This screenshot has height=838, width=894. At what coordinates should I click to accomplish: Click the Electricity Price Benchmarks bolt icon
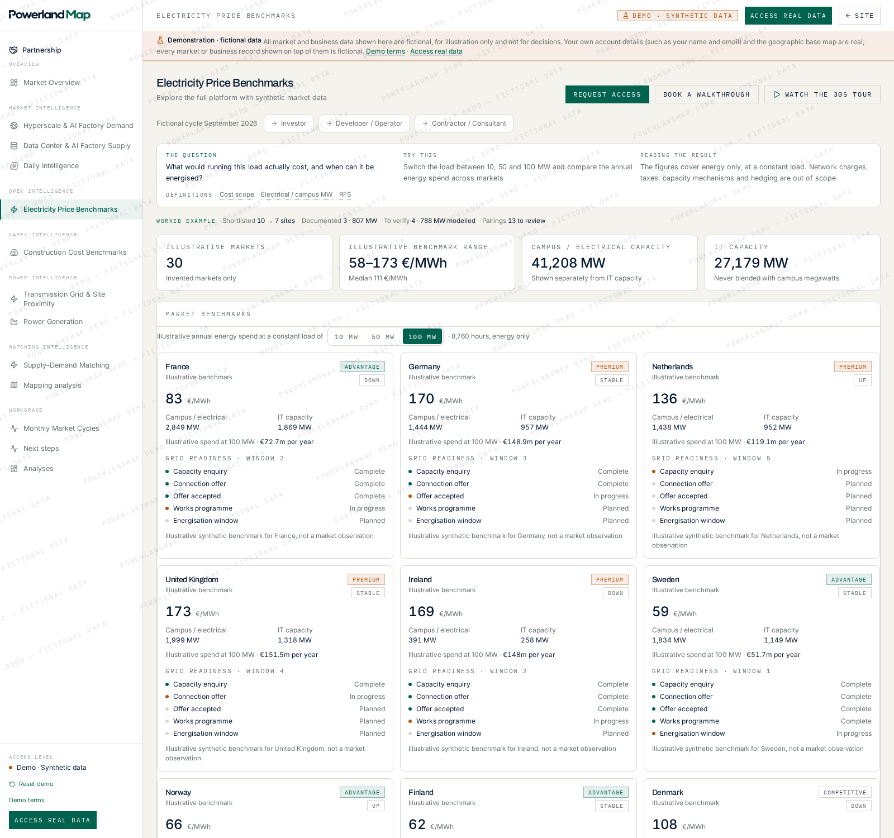[14, 209]
